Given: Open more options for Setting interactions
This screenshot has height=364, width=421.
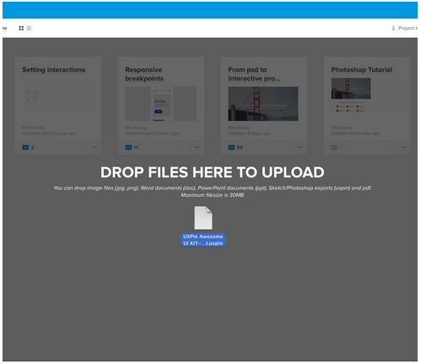Looking at the screenshot, I should [94, 147].
